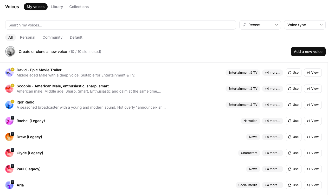Open the Voice type dropdown
The width and height of the screenshot is (328, 195).
[x=305, y=25]
